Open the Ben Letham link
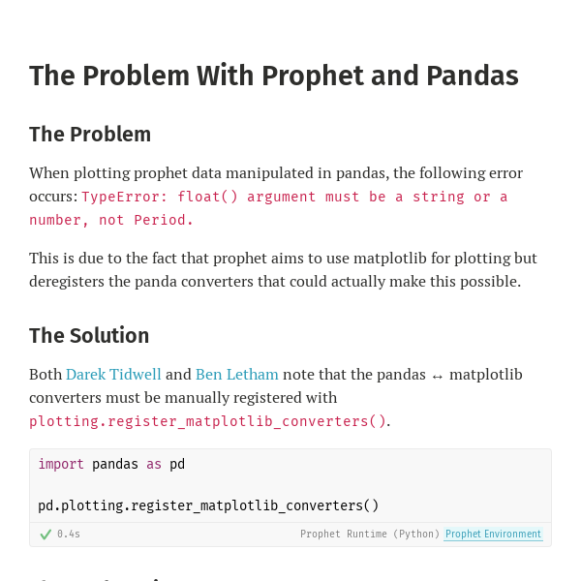The height and width of the screenshot is (581, 581). (237, 374)
